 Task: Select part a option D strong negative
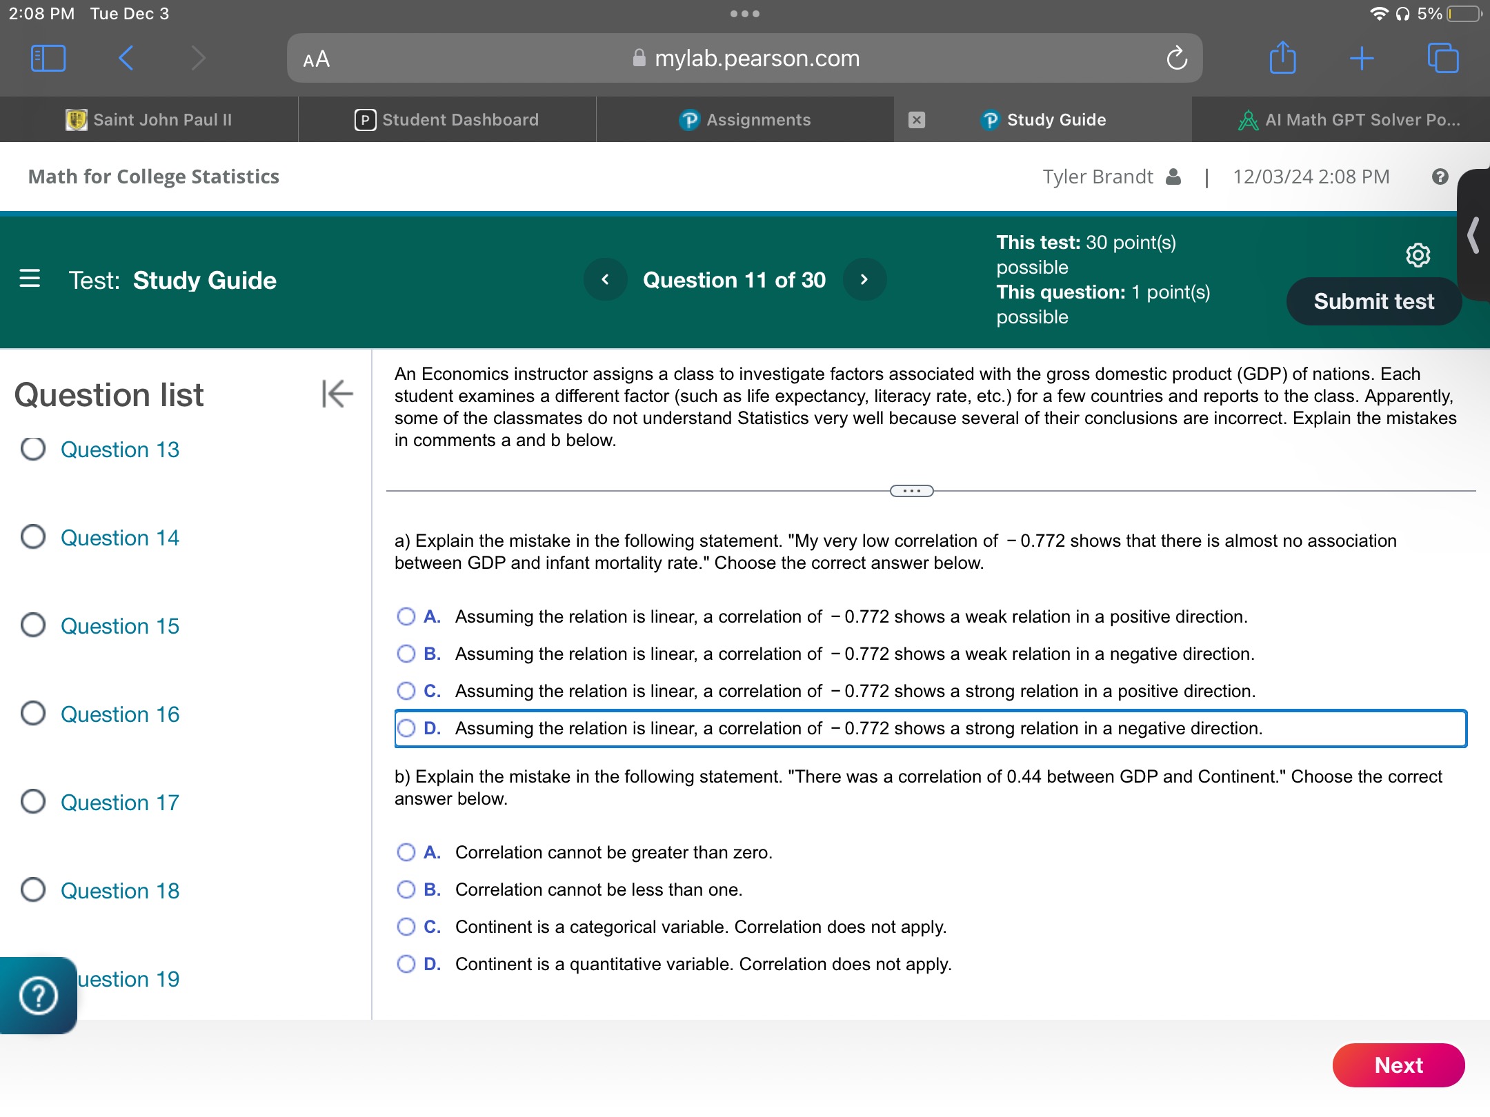point(406,728)
